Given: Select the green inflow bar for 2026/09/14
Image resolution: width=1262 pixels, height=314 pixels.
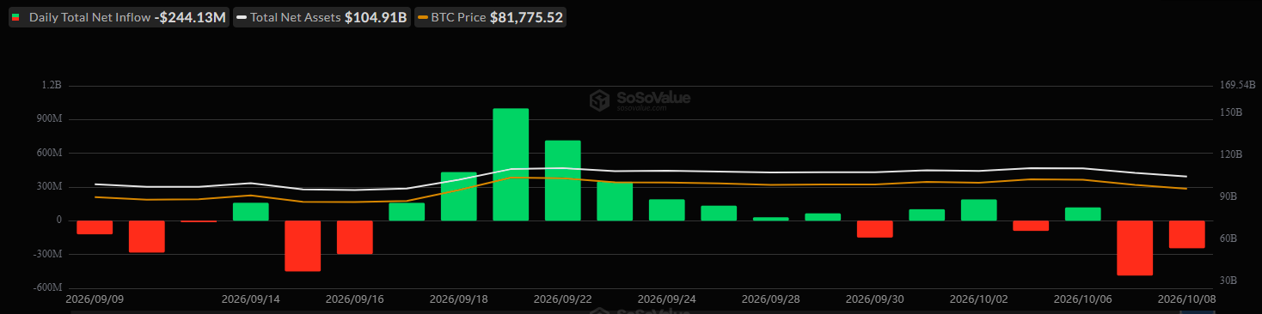Looking at the screenshot, I should click(251, 212).
